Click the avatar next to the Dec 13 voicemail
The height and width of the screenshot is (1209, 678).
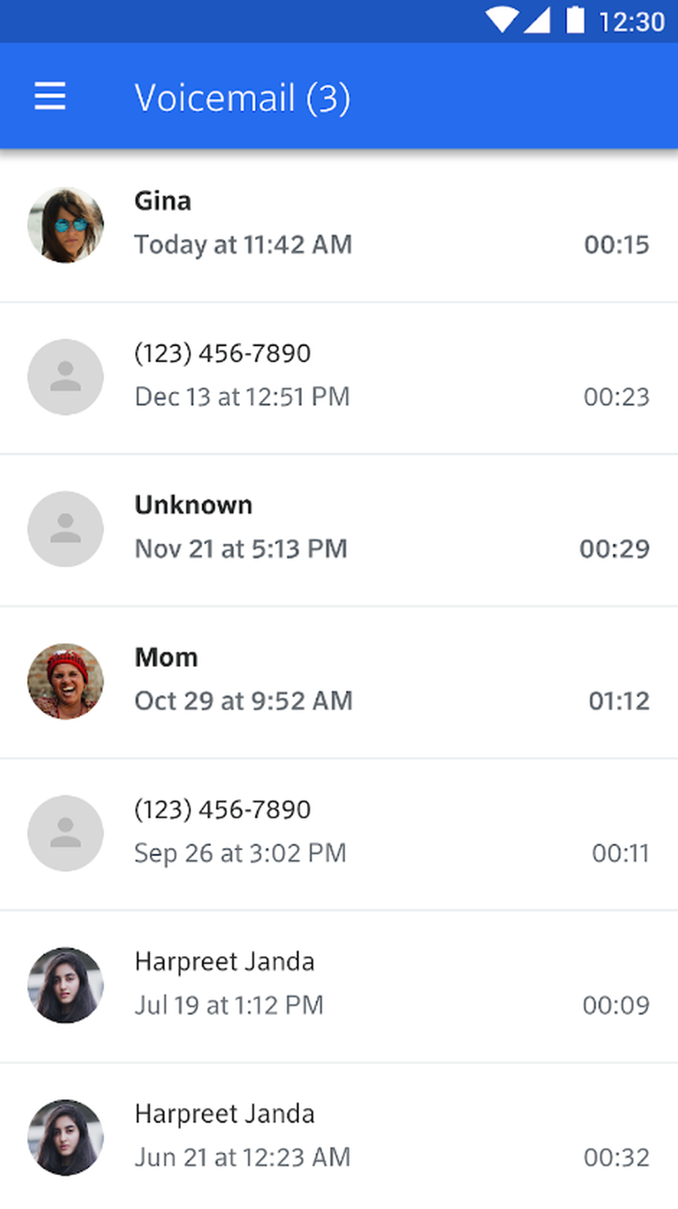(x=65, y=377)
